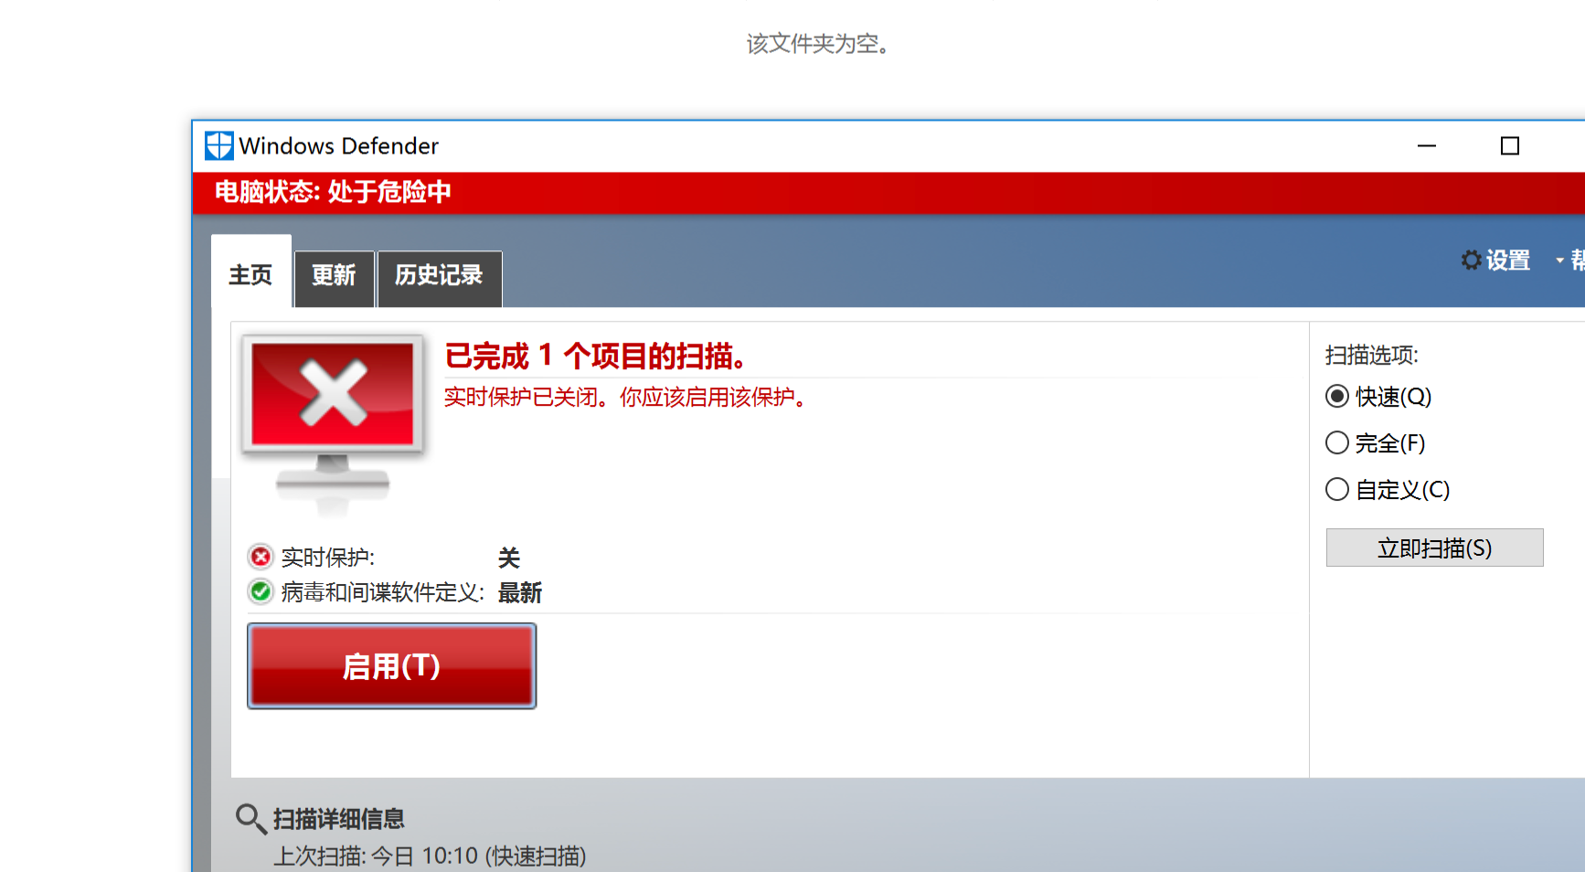This screenshot has height=872, width=1585.
Task: Click the 扫描详细信息 heading
Action: click(339, 819)
